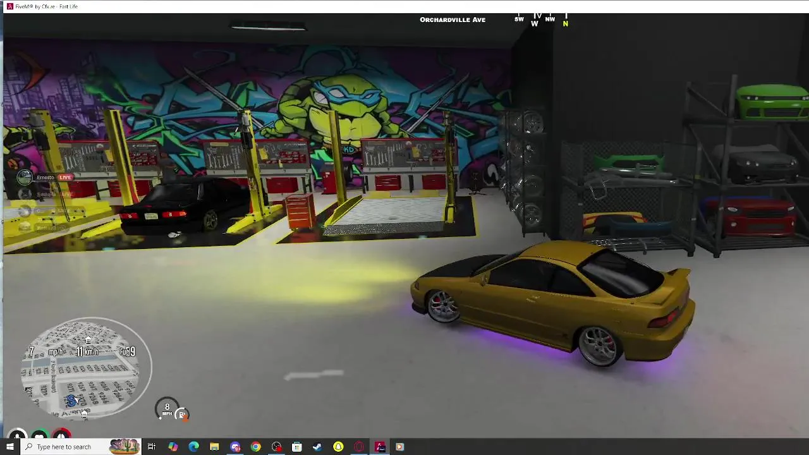Switch to the active FiveM taskbar icon
This screenshot has width=809, height=455.
click(380, 447)
